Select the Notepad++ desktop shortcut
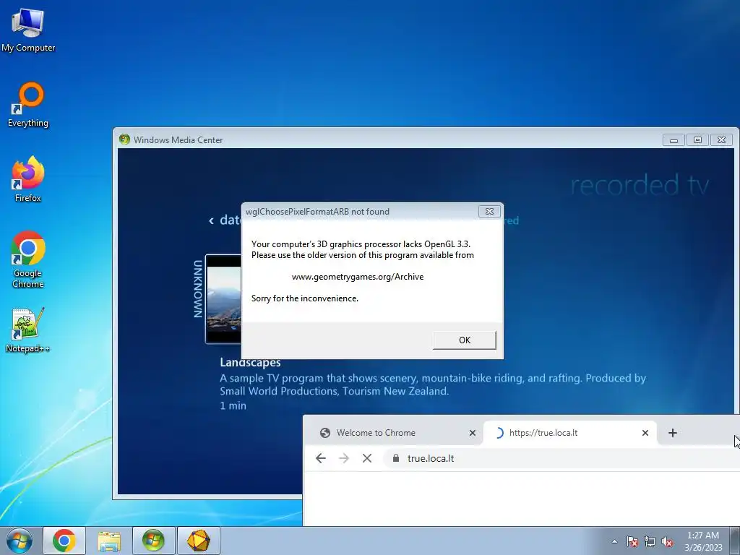Screen dimensions: 740x555 [x=28, y=330]
